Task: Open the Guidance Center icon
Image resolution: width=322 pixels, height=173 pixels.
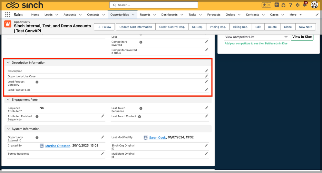Action: (x=283, y=5)
